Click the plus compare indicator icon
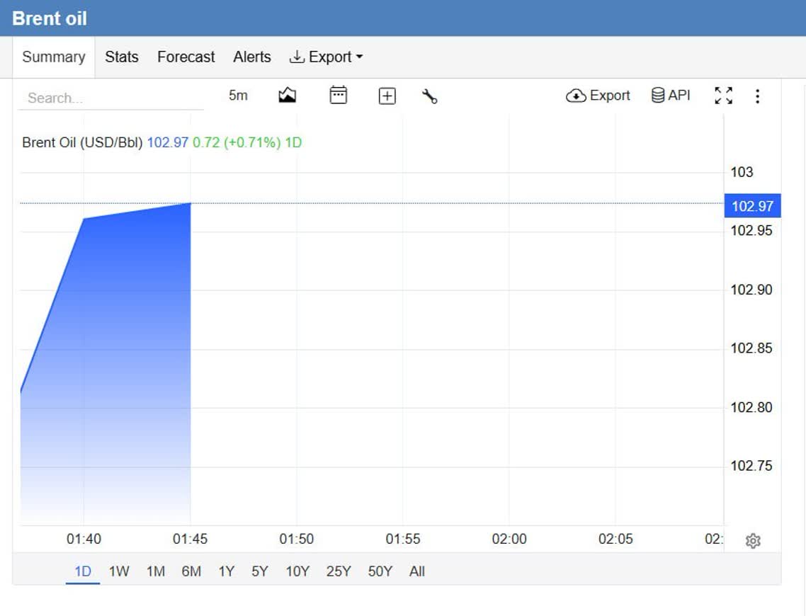 pyautogui.click(x=387, y=96)
